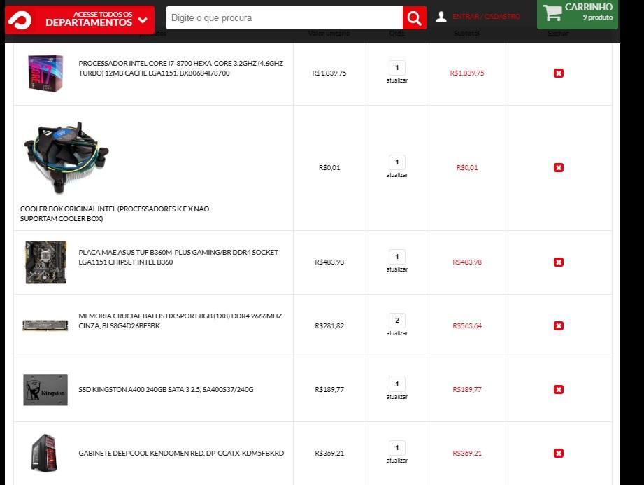Open the Memoria Crucial Ballistix Sport title
This screenshot has height=485, width=644.
click(x=180, y=321)
